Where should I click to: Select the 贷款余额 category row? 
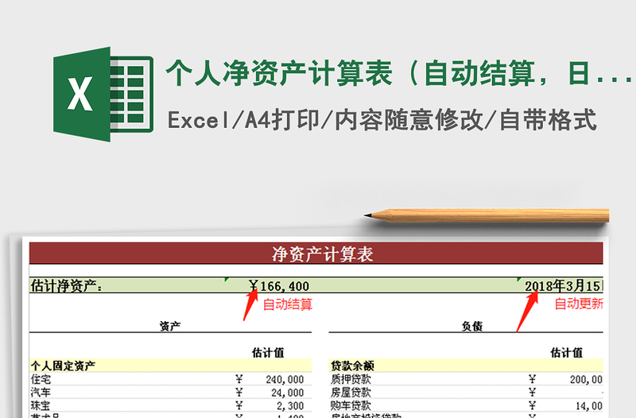[x=466, y=366]
